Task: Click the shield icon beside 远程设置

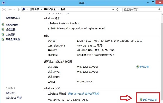Action: click(3, 30)
